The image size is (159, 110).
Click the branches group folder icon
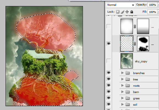click(127, 73)
